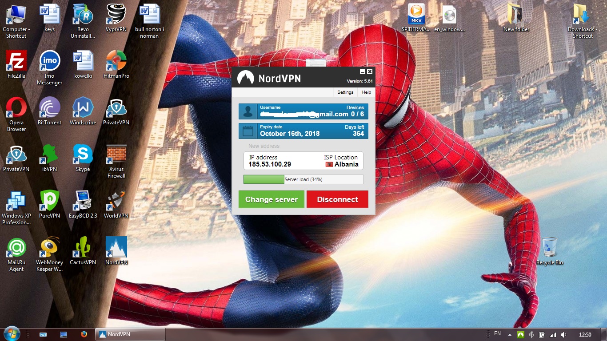This screenshot has width=607, height=341.
Task: Click the desktop monitor icon in taskbar
Action: (64, 334)
